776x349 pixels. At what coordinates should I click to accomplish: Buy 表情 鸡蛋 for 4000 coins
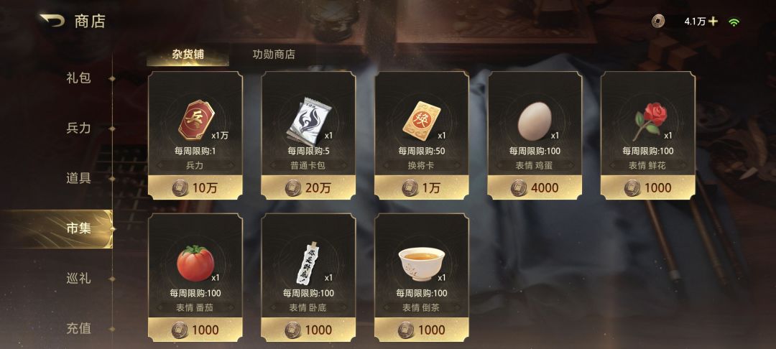click(535, 187)
